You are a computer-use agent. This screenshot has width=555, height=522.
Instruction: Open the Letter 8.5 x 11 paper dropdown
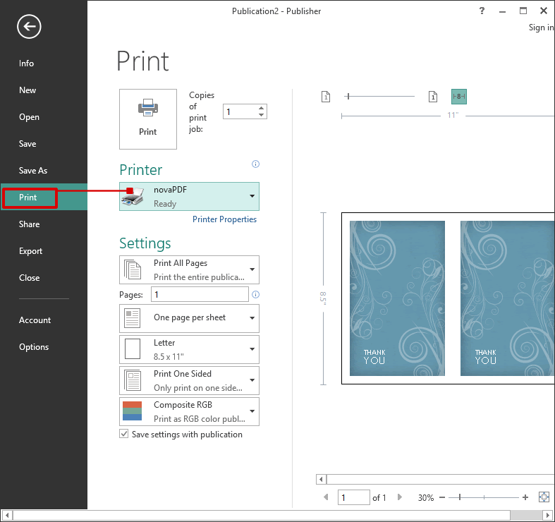190,350
